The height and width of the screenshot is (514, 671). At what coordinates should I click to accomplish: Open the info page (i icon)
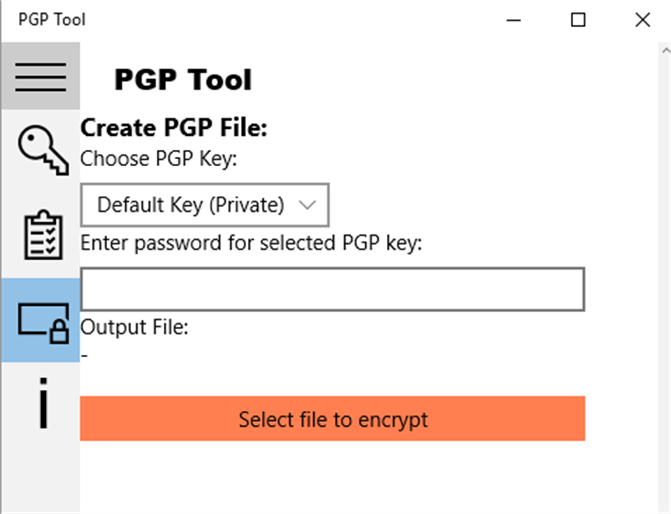coord(42,403)
